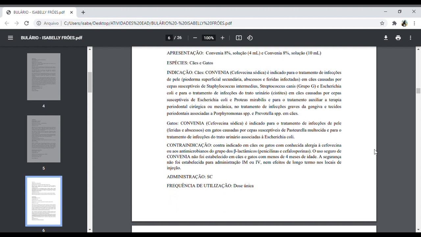
Task: Click the CONTRAINDICAÇÃO paragraph heading
Action: 189,145
